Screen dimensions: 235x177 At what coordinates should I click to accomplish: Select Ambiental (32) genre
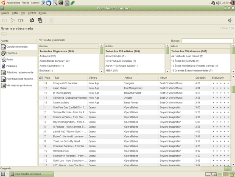tap(69, 56)
